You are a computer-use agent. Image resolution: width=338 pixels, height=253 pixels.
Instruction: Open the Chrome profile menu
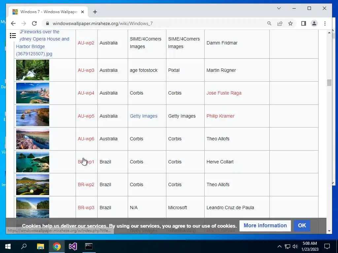point(314,23)
